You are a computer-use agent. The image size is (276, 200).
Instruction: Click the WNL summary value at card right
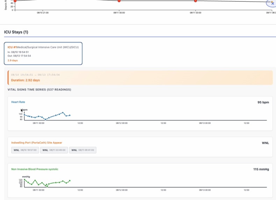click(265, 143)
